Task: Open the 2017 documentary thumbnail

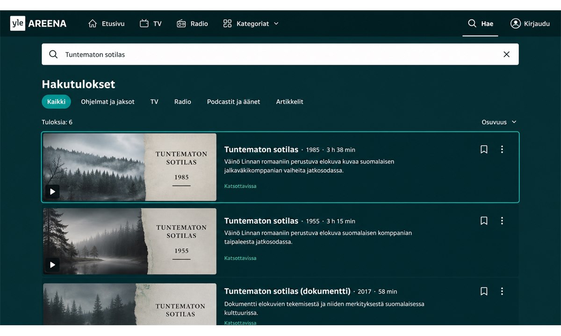Action: [129, 304]
